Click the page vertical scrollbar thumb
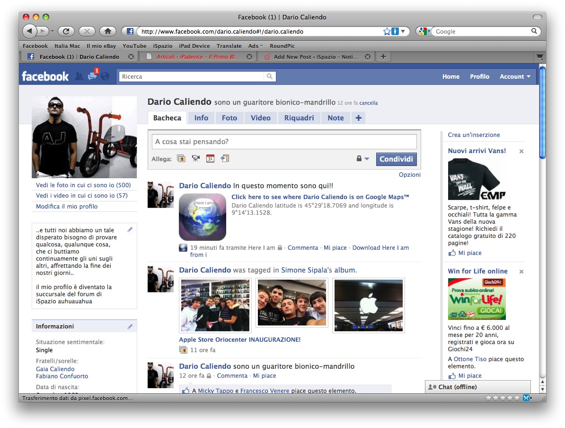 (542, 114)
